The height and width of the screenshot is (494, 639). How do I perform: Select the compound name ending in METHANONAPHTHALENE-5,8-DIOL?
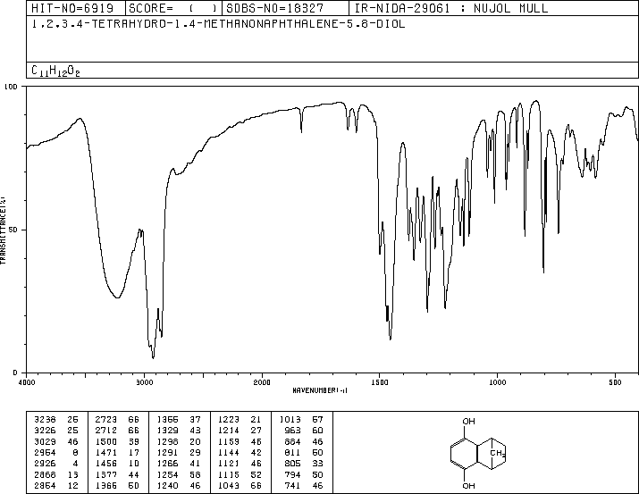218,24
